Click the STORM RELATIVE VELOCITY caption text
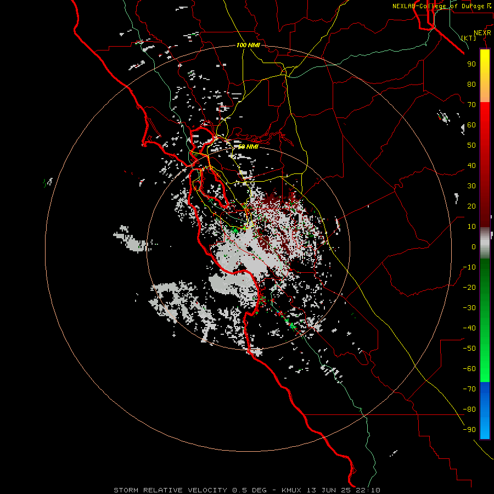The image size is (494, 494). [x=170, y=490]
